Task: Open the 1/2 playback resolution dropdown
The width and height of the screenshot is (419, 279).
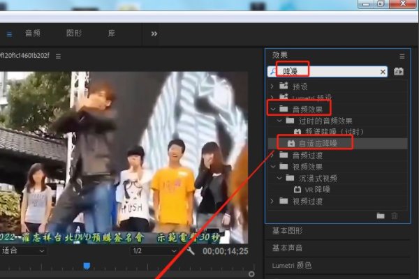Action: (x=154, y=251)
